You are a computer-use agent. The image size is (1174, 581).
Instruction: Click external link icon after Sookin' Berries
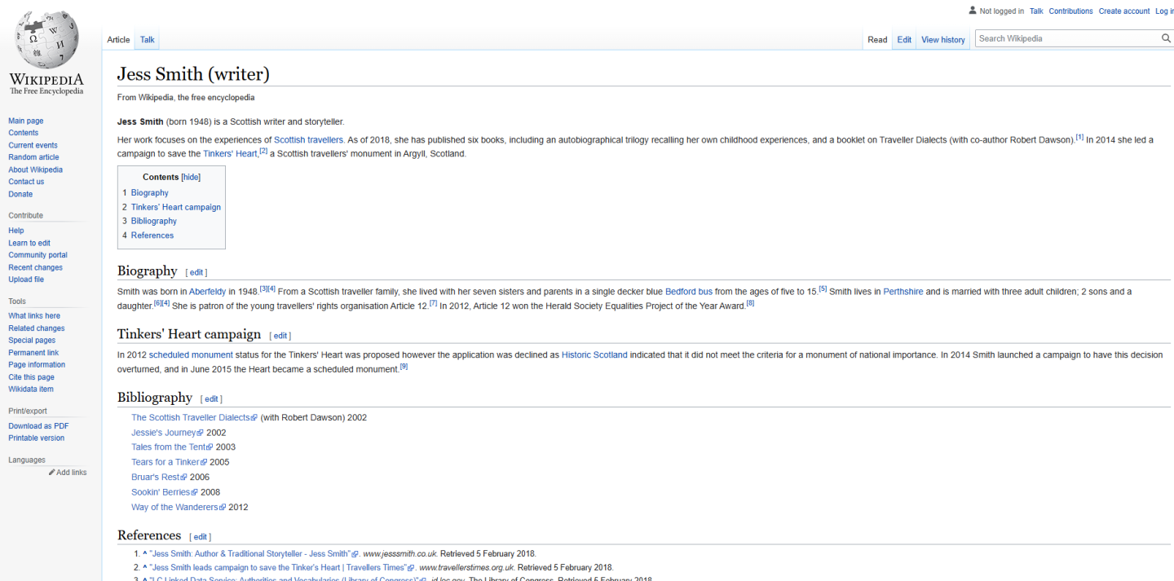195,492
